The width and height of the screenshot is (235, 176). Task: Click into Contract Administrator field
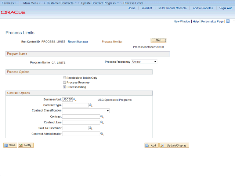pyautogui.click(x=81, y=133)
